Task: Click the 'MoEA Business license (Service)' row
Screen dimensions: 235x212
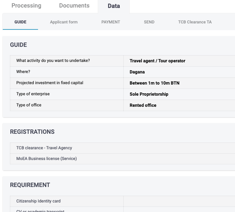Action: click(122, 159)
